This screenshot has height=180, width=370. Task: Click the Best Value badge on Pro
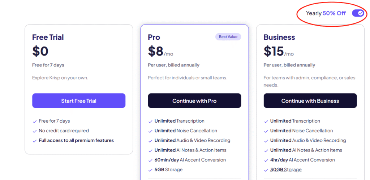coord(228,37)
